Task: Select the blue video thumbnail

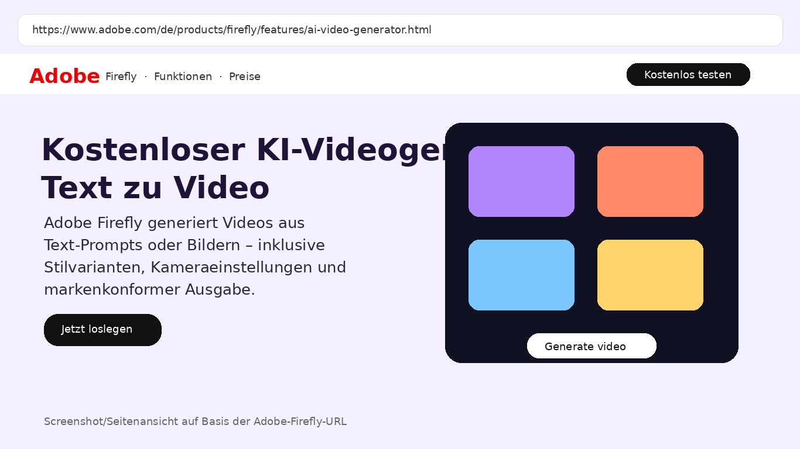Action: [521, 275]
